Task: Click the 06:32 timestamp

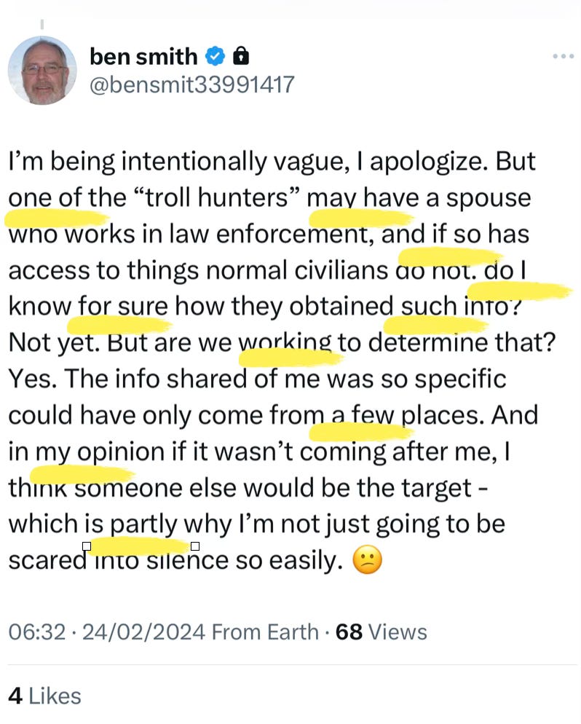Action: (37, 631)
